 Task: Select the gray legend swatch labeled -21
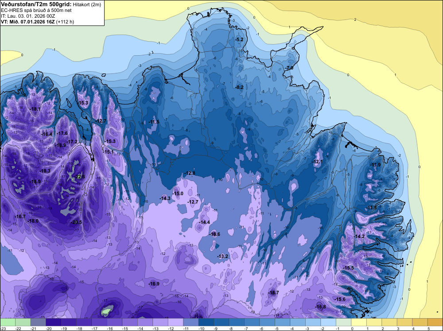coord(38,322)
